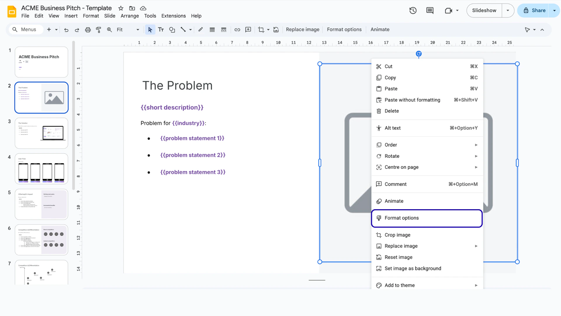Click the Zoom toolbar icon
The height and width of the screenshot is (316, 561).
point(109,30)
